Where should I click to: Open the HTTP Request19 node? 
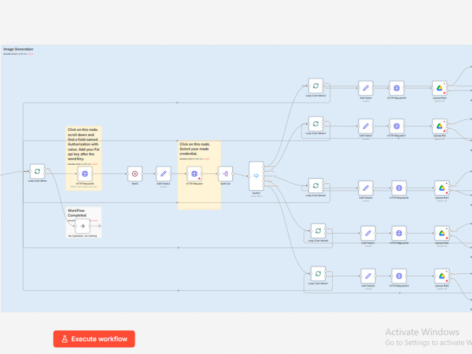(399, 233)
